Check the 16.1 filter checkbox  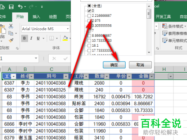[x=89, y=46]
